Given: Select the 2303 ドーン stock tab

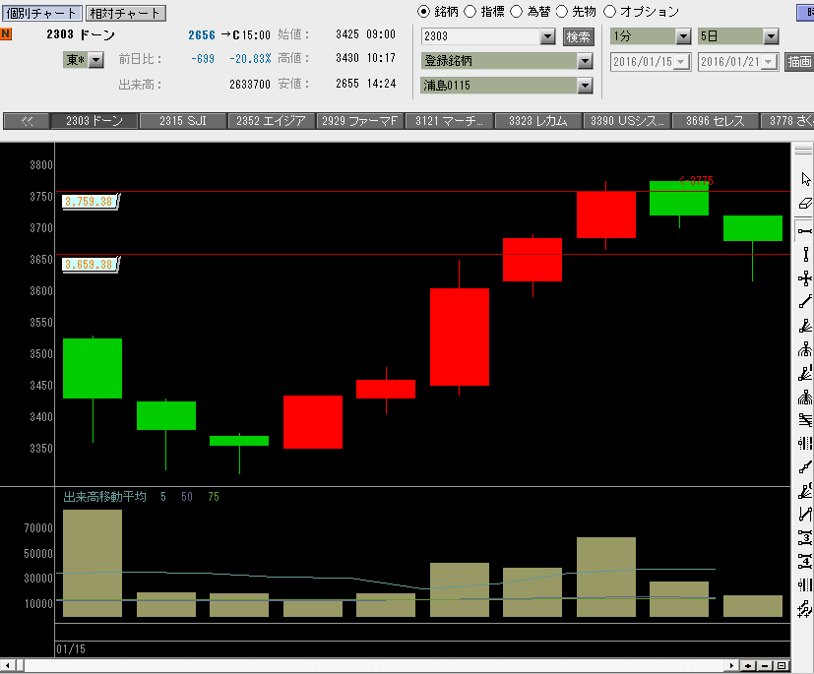Looking at the screenshot, I should tap(94, 121).
